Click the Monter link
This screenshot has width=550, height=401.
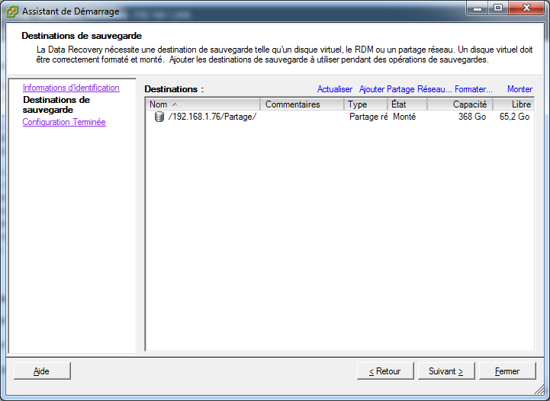(519, 89)
